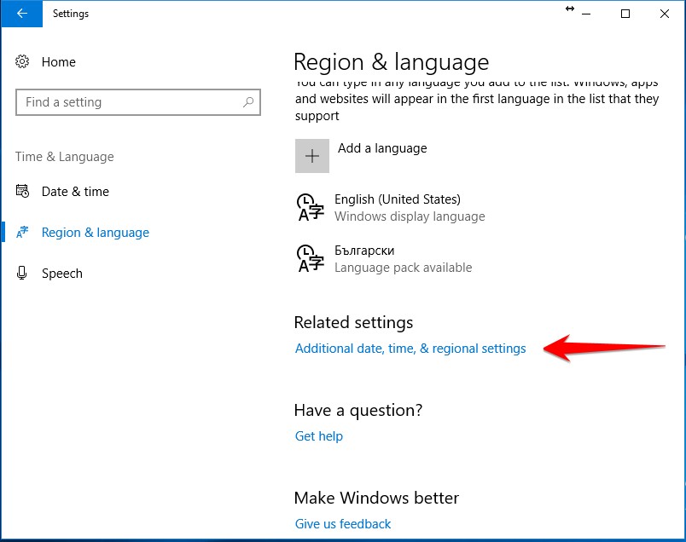Viewport: 686px width, 542px height.
Task: Click Language pack available subtitle
Action: 404,268
